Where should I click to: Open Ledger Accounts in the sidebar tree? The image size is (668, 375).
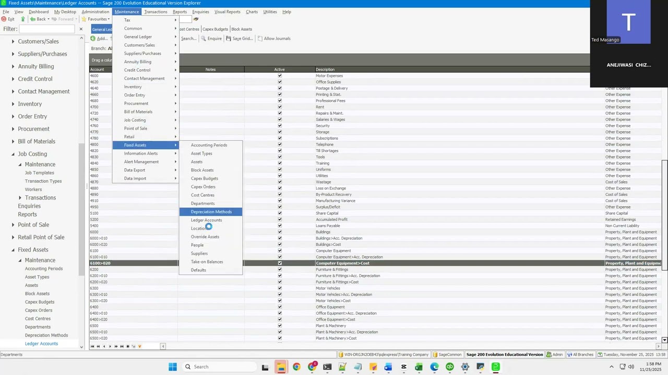41,344
